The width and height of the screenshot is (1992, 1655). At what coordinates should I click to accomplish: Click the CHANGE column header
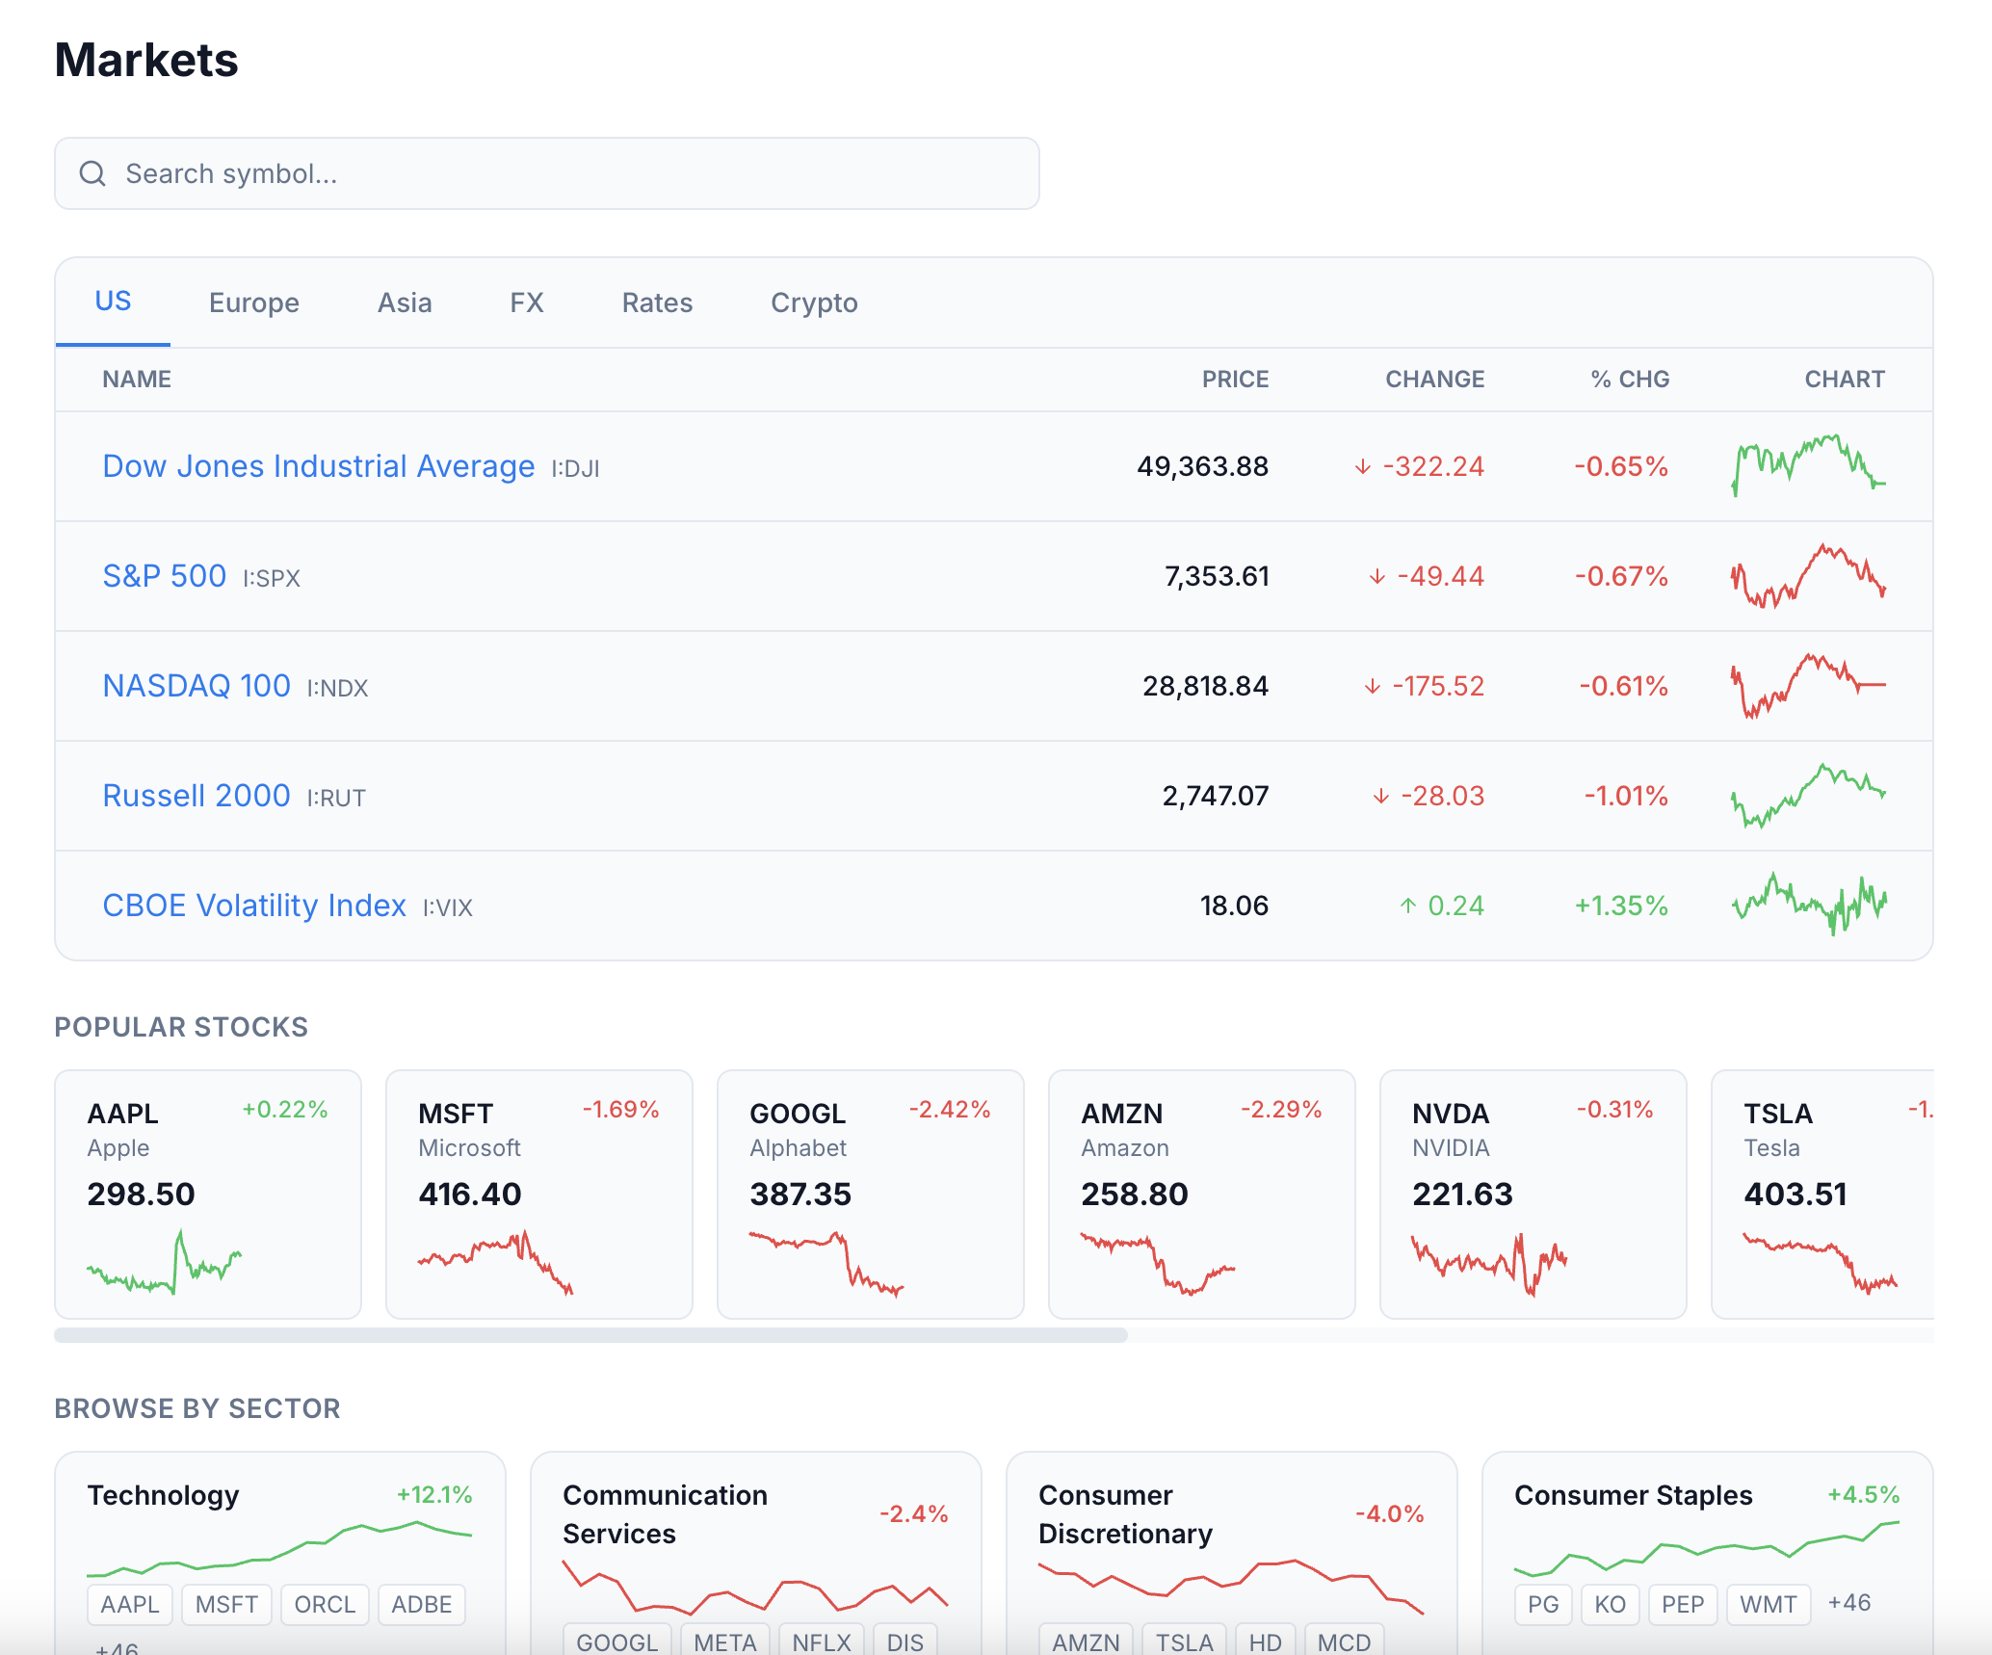pos(1434,380)
